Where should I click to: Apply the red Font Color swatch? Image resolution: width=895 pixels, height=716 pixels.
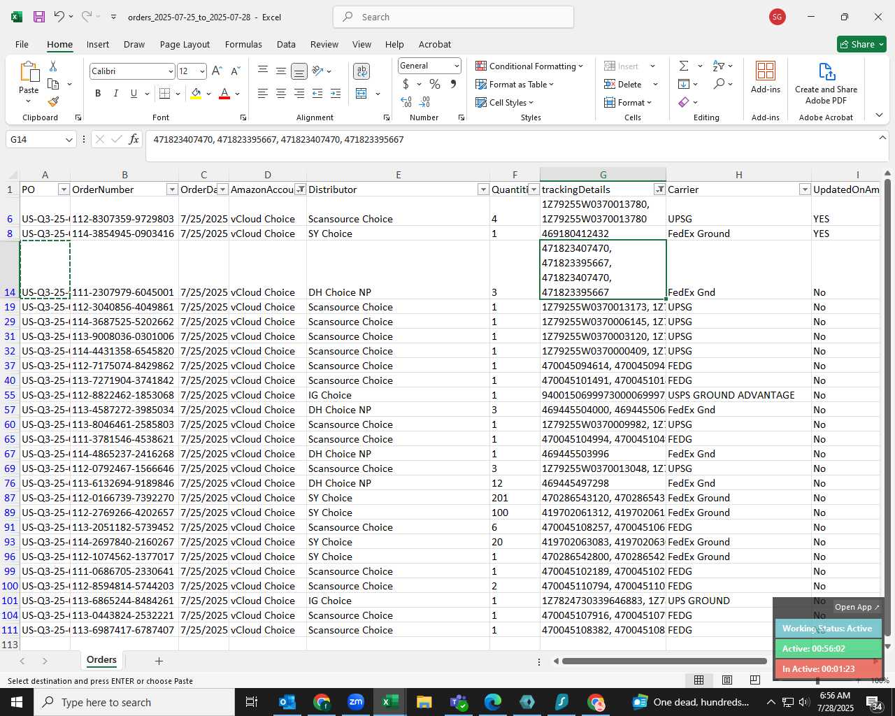tap(224, 94)
